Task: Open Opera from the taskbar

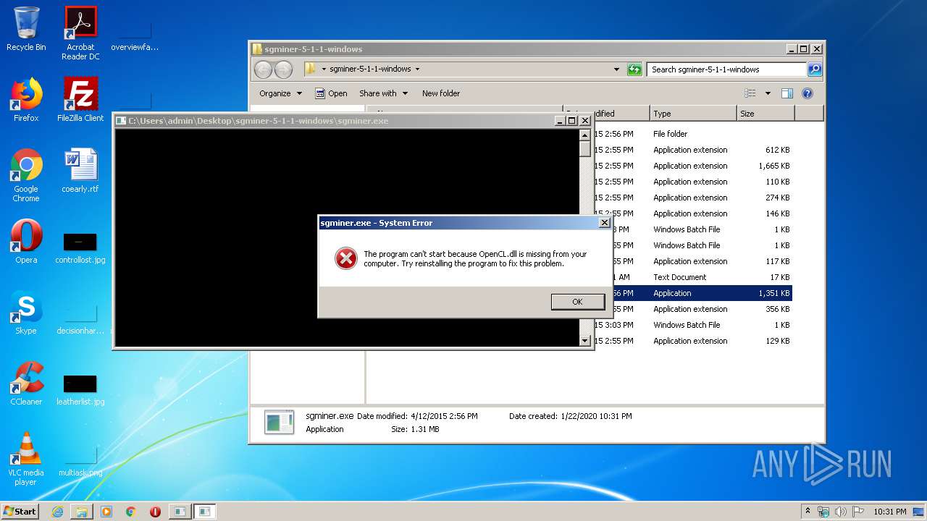Action: pos(155,512)
